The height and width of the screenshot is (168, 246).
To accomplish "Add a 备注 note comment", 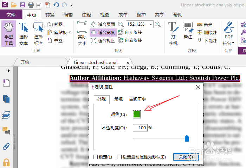I will point(188,31).
